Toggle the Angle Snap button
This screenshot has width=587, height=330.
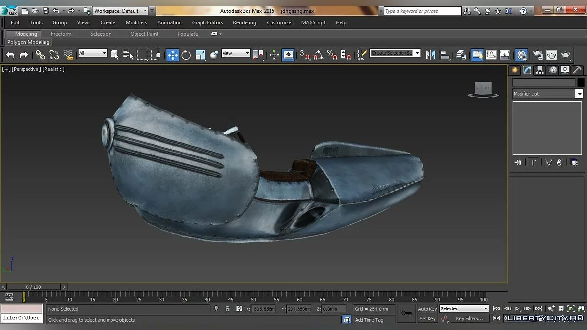(318, 55)
